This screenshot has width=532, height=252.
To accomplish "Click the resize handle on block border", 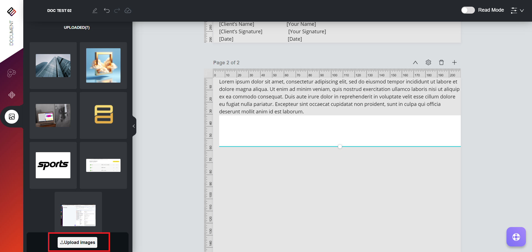I will tap(340, 146).
